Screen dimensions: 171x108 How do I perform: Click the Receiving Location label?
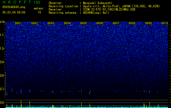tap(63, 6)
